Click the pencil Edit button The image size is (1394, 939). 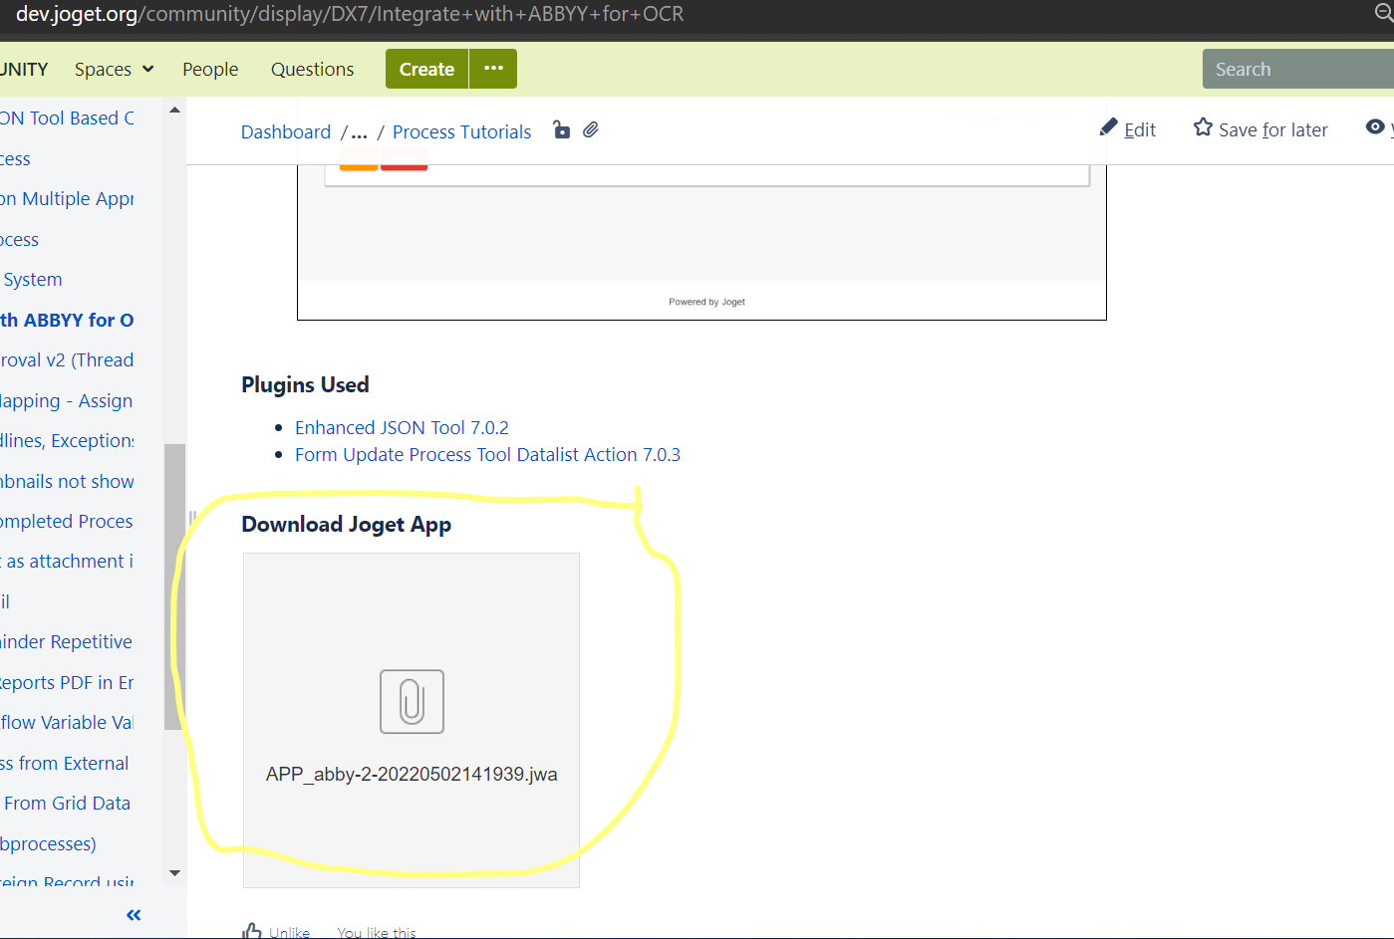tap(1128, 129)
